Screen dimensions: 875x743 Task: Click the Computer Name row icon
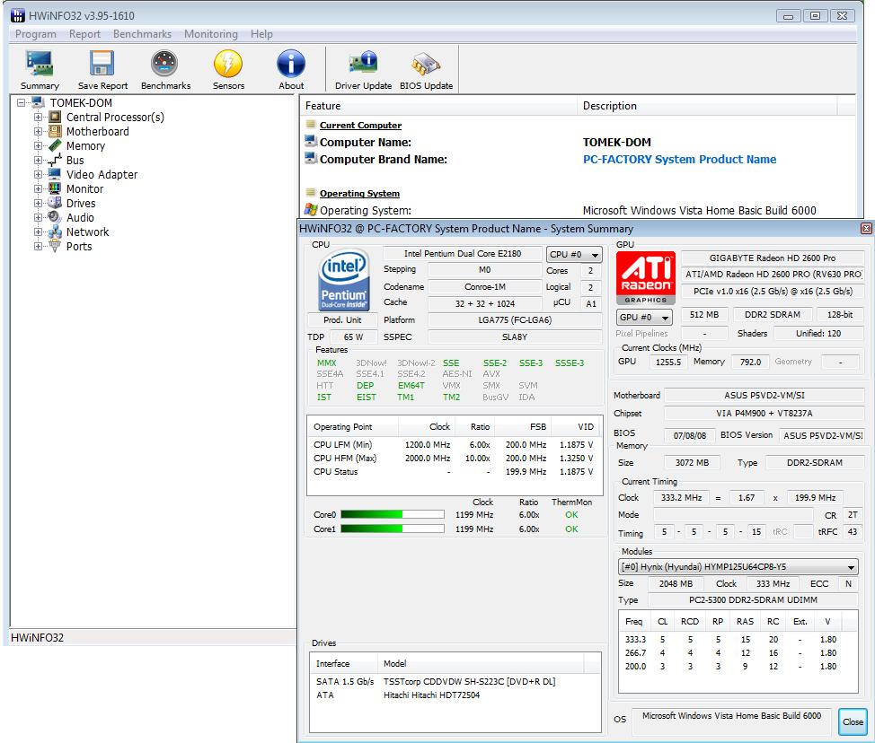311,142
